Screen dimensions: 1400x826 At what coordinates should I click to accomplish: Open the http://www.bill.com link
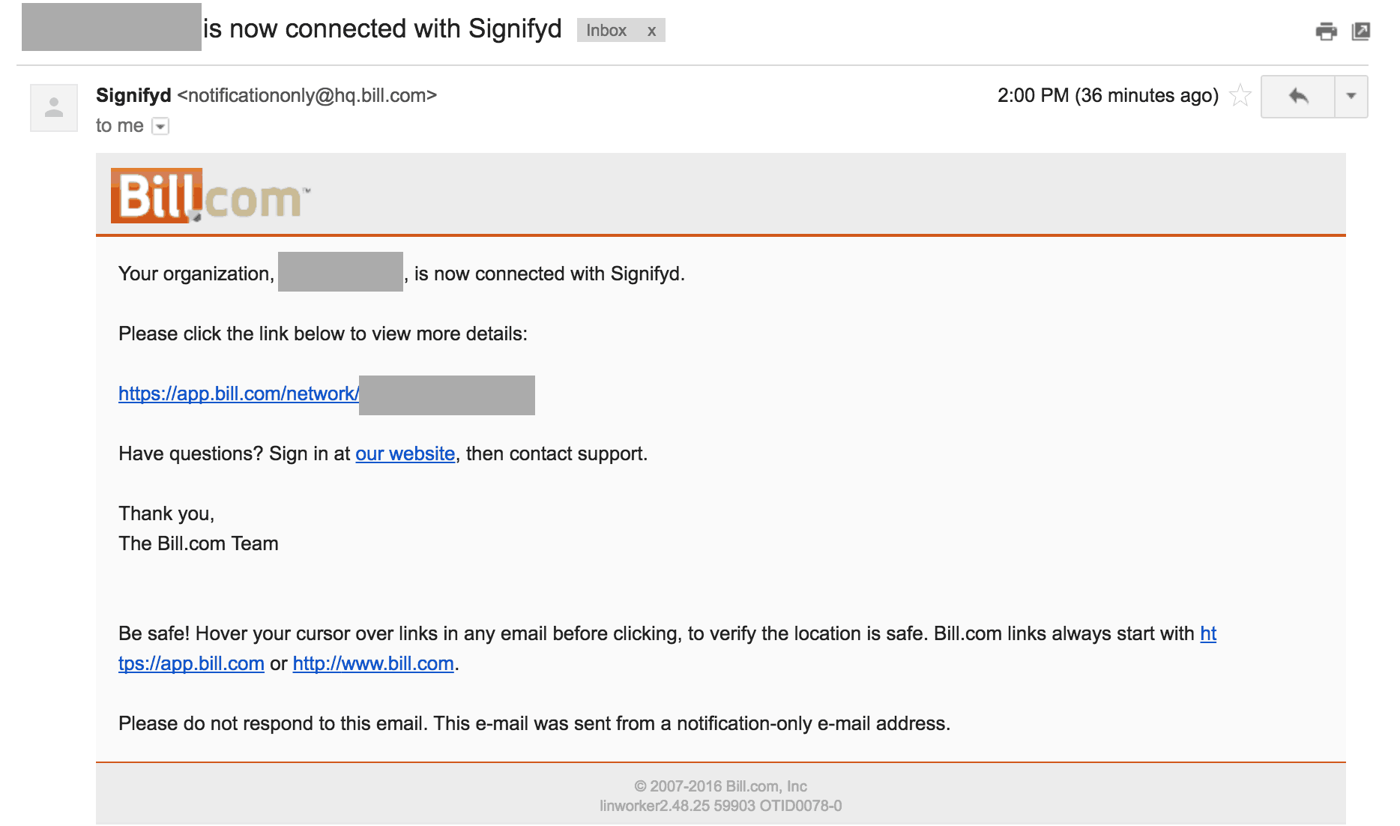coord(373,663)
